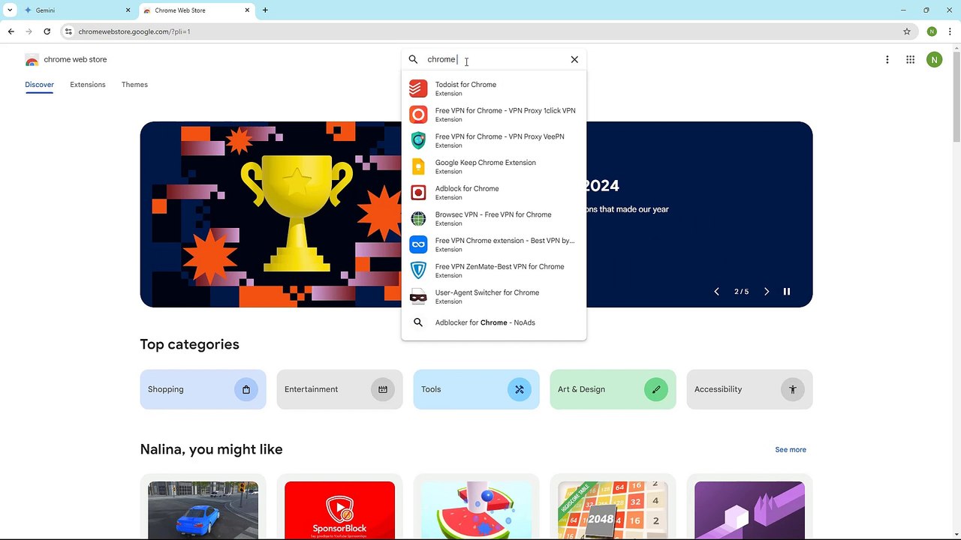The width and height of the screenshot is (961, 540).
Task: Go forward to the next page
Action: [x=29, y=31]
